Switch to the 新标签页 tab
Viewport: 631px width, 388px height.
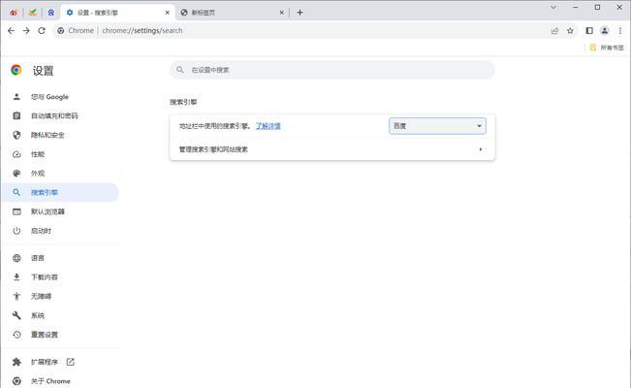tap(233, 13)
